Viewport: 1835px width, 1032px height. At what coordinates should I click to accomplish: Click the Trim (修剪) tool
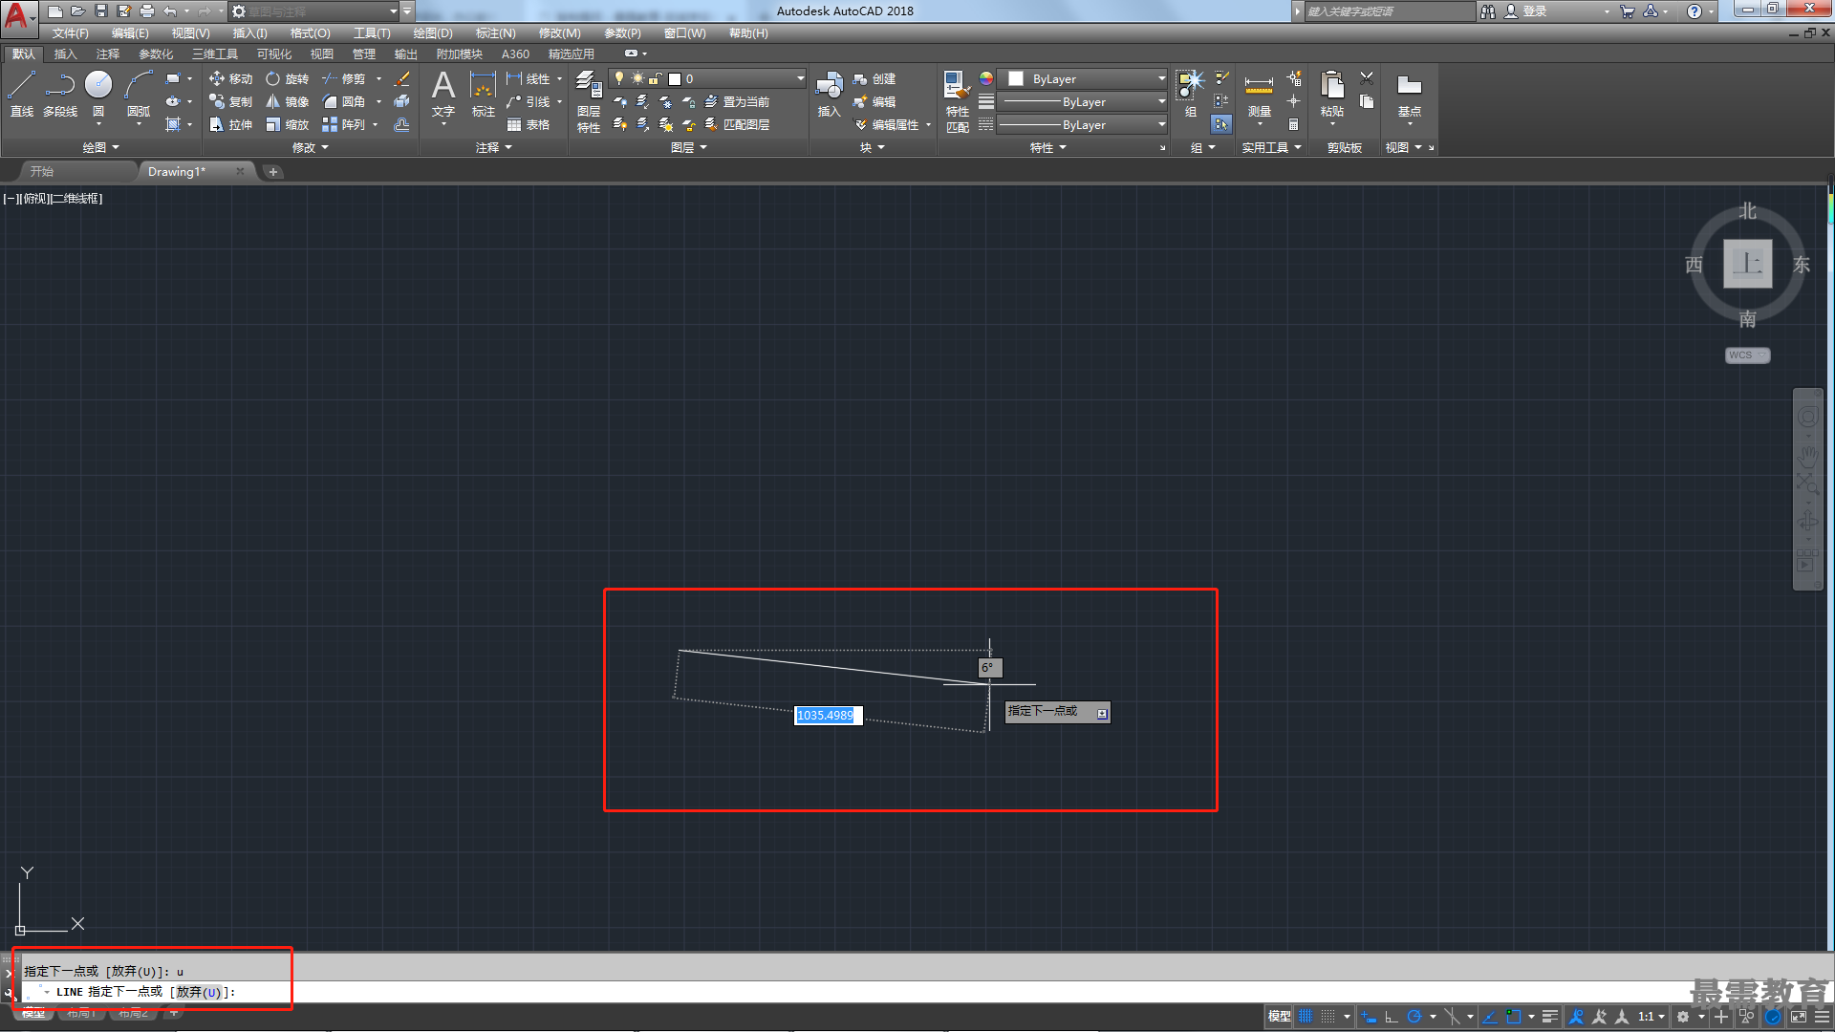[343, 79]
